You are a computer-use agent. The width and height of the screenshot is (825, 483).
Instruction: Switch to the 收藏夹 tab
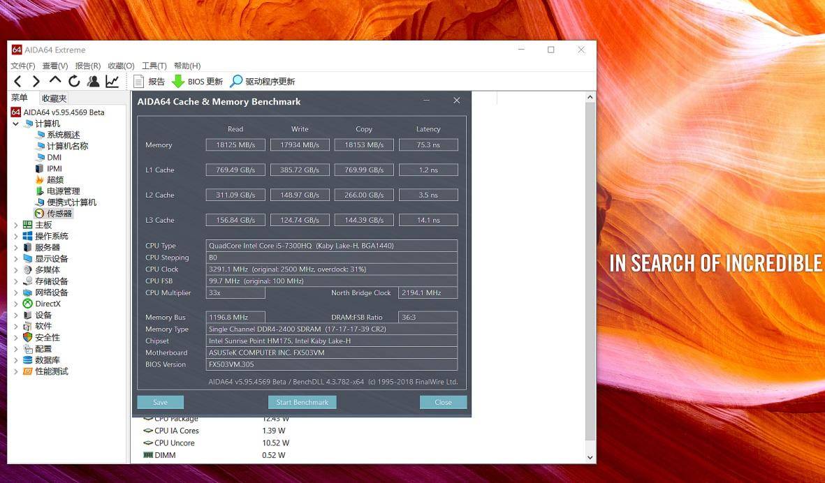[54, 97]
